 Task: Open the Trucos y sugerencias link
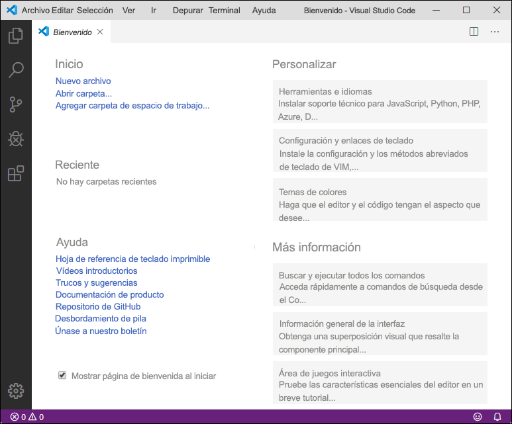click(96, 282)
